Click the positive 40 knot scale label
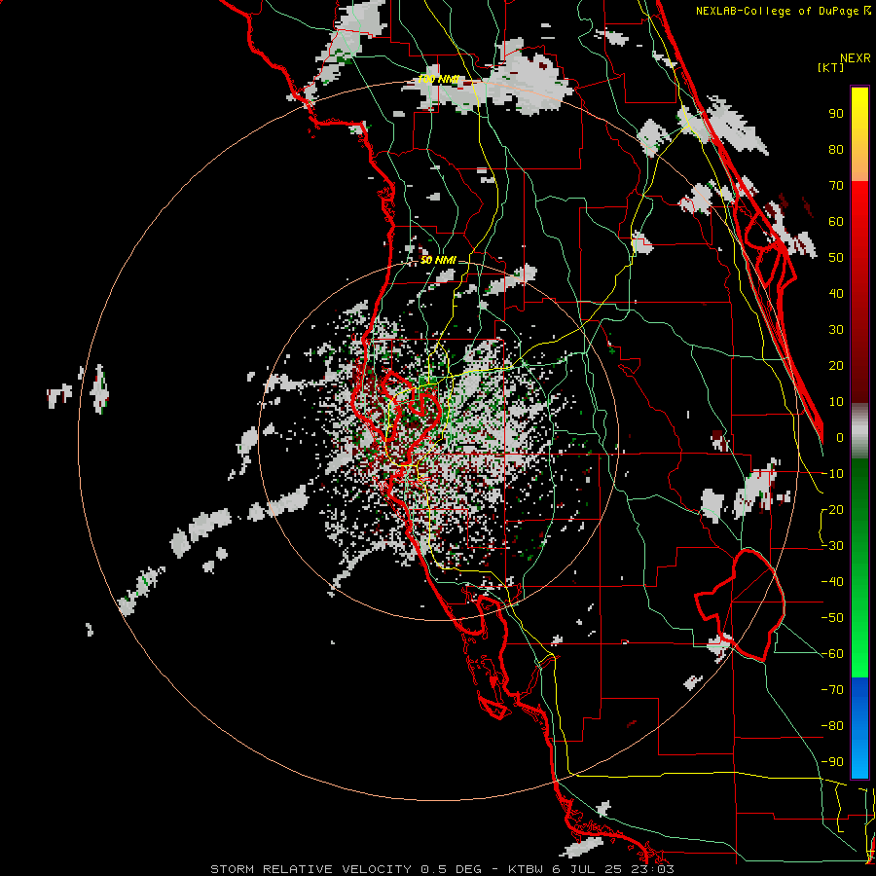Screen dimensions: 876x876 pyautogui.click(x=836, y=293)
